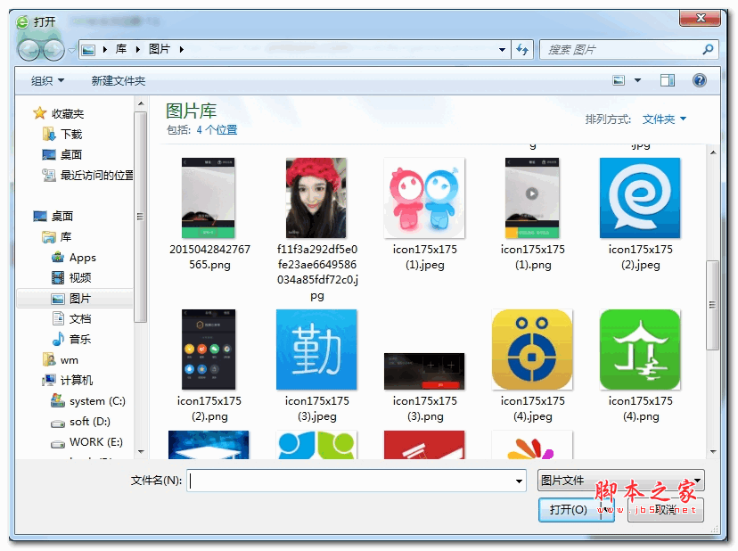This screenshot has height=551, width=738.
Task: Click 图片 in the address breadcrumb
Action: pos(159,49)
